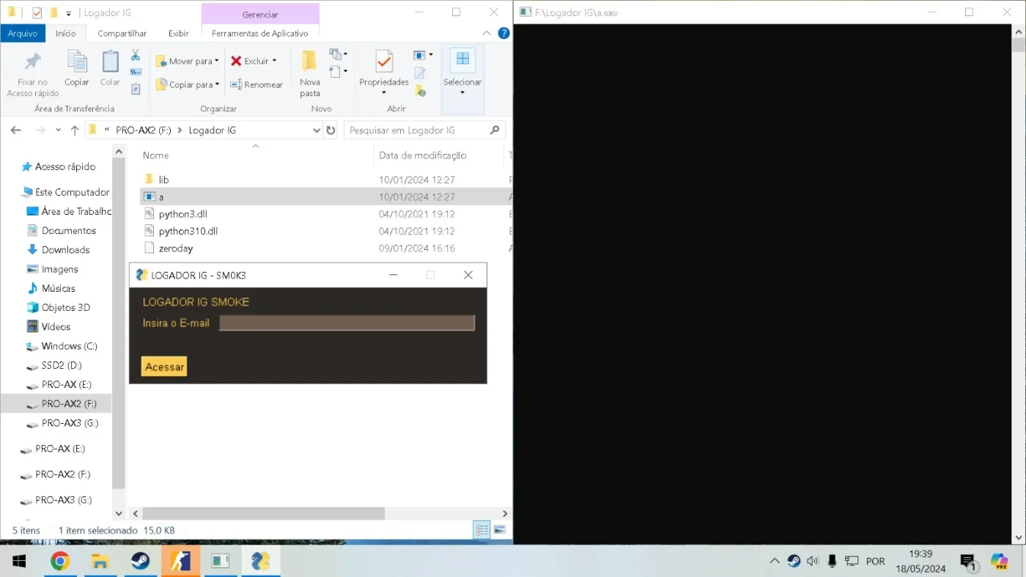The width and height of the screenshot is (1026, 577).
Task: Click the Renomear button in ribbon
Action: pos(256,85)
